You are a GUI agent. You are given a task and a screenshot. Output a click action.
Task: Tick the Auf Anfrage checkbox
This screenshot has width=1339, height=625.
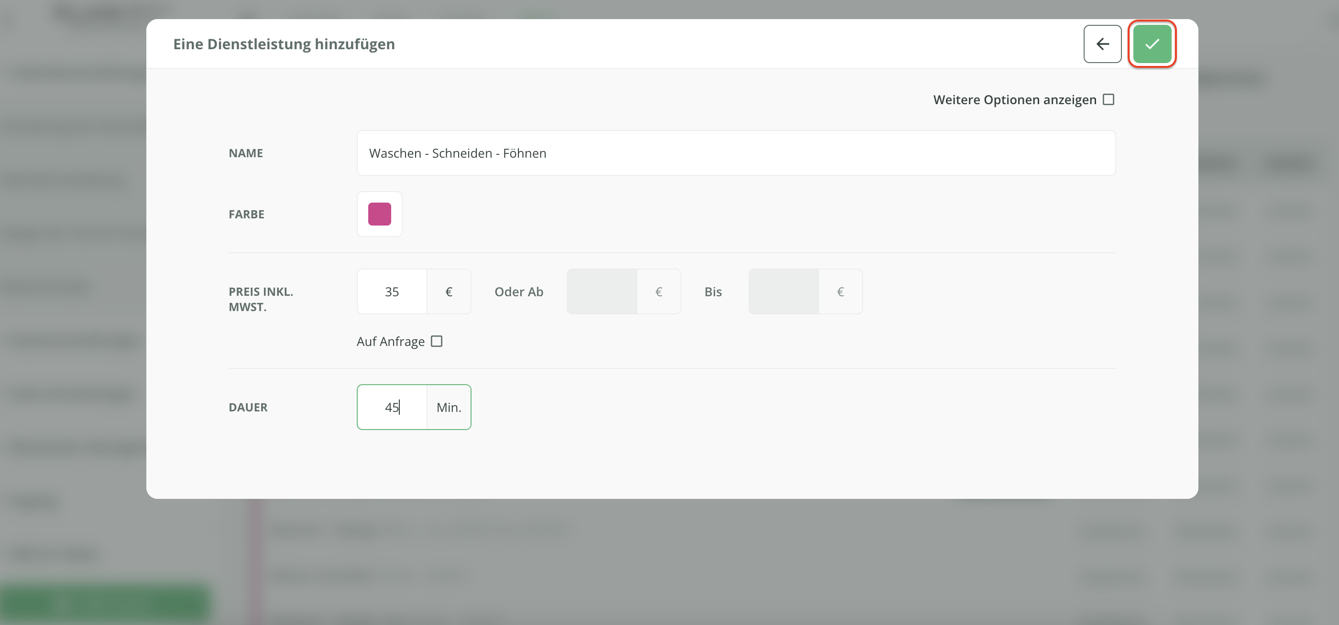(x=437, y=341)
